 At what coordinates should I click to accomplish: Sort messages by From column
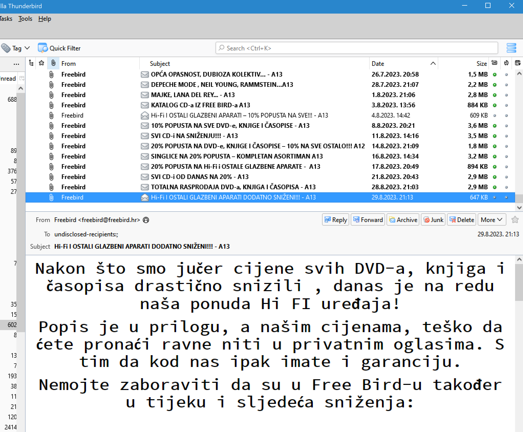[99, 64]
